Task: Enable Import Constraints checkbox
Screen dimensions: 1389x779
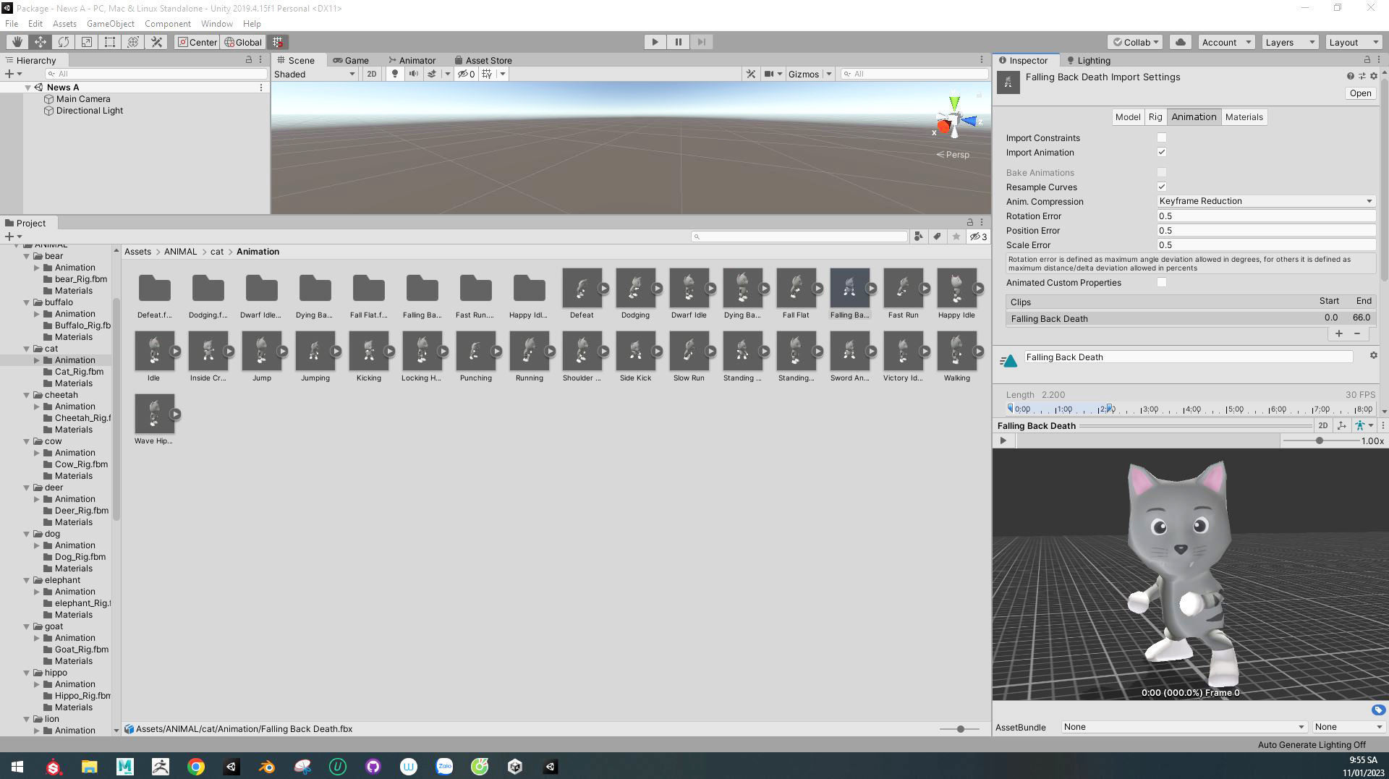Action: pos(1162,137)
